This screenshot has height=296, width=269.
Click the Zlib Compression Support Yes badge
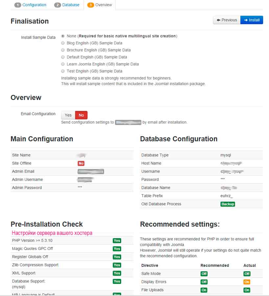tap(117, 265)
